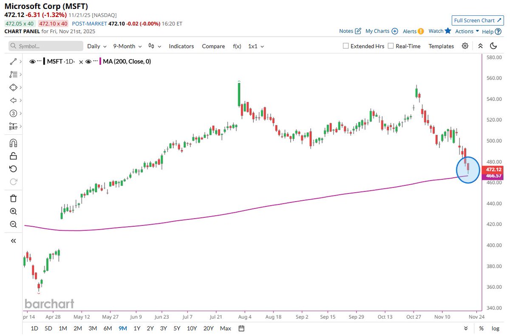Click the Watch star icon

[448, 31]
